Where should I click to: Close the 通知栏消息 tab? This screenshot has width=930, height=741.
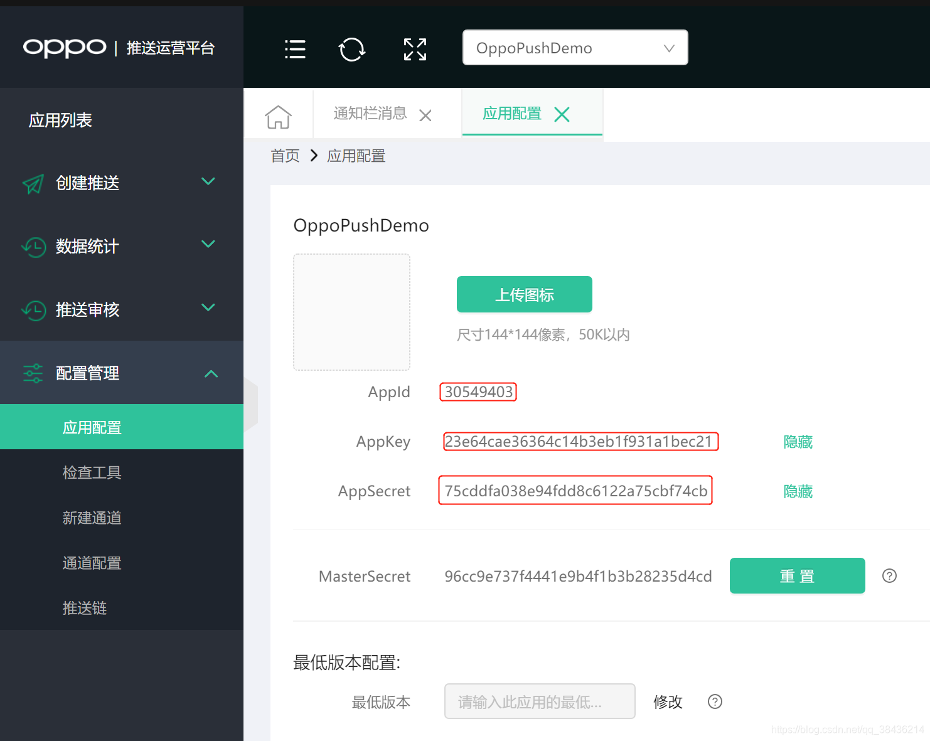point(425,115)
